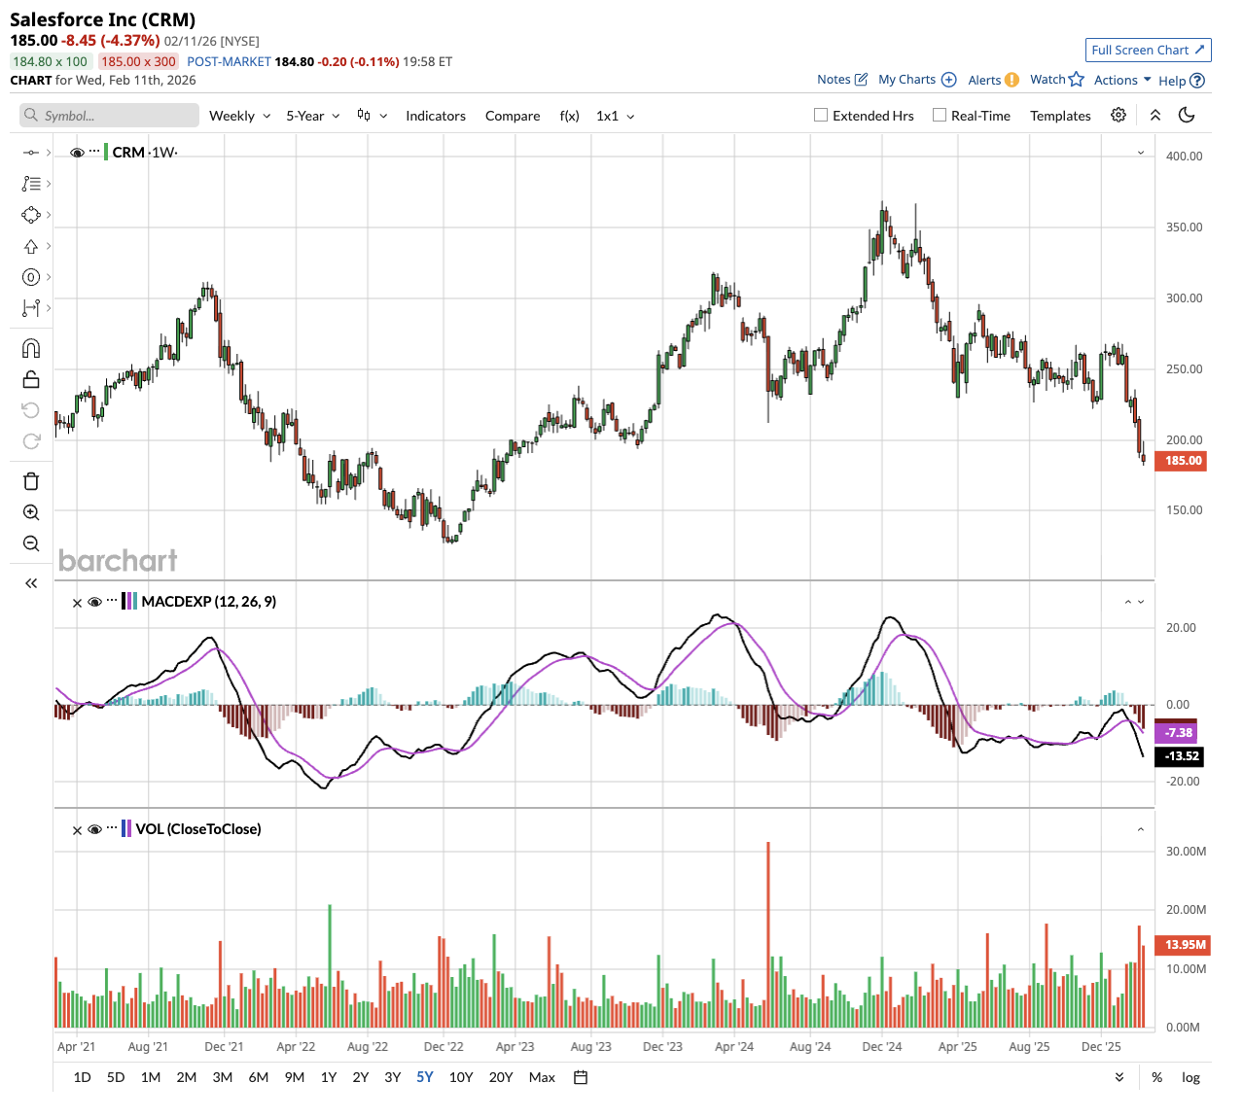Click the VOL color swatches

point(126,829)
